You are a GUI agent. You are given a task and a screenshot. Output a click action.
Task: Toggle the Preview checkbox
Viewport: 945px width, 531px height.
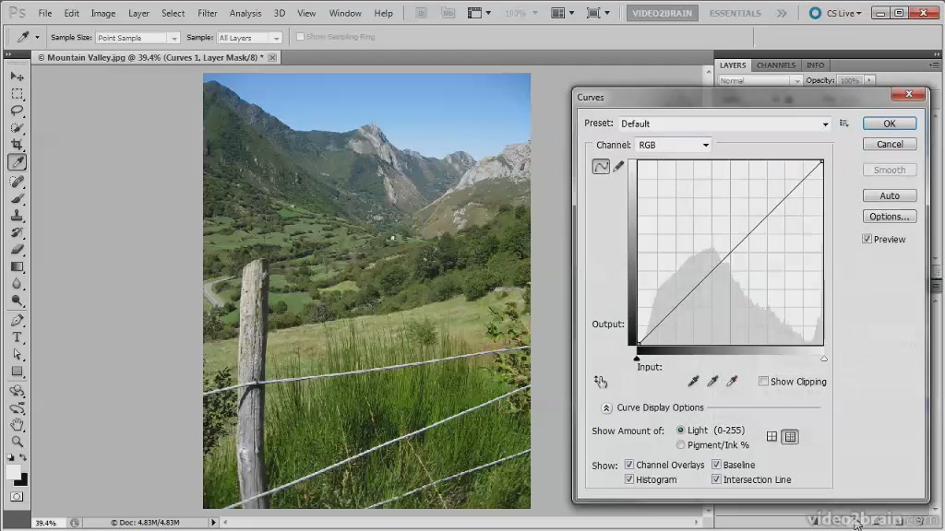pos(867,239)
